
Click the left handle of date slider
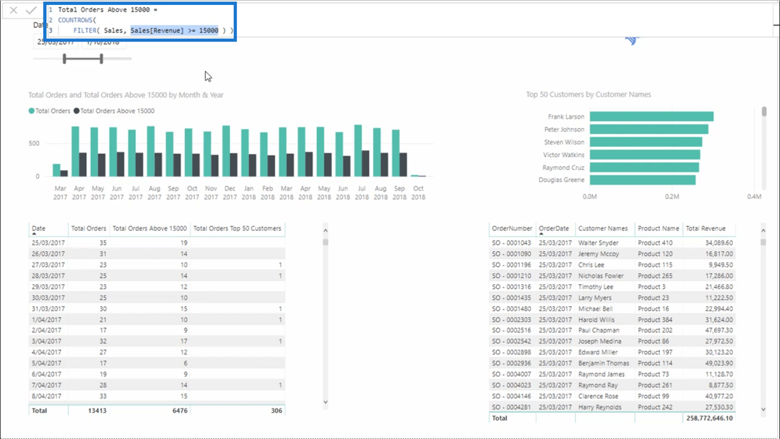64,59
